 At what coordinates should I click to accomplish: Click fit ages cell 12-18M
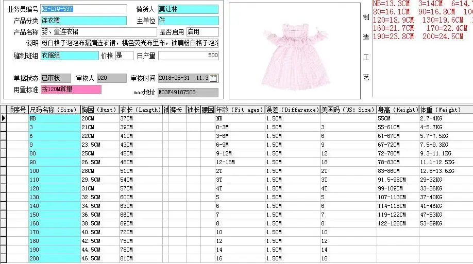(x=240, y=162)
